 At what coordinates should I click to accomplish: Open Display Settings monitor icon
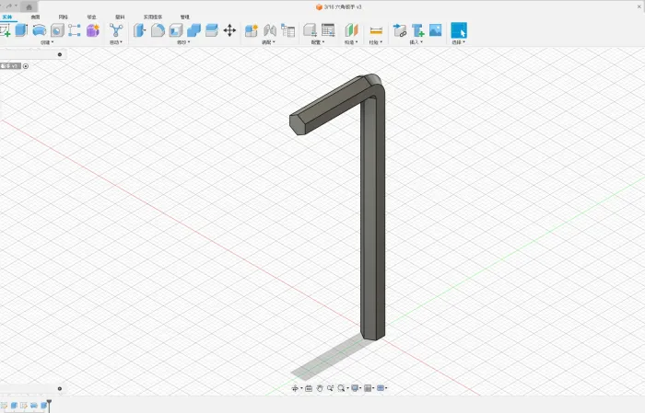coord(355,388)
